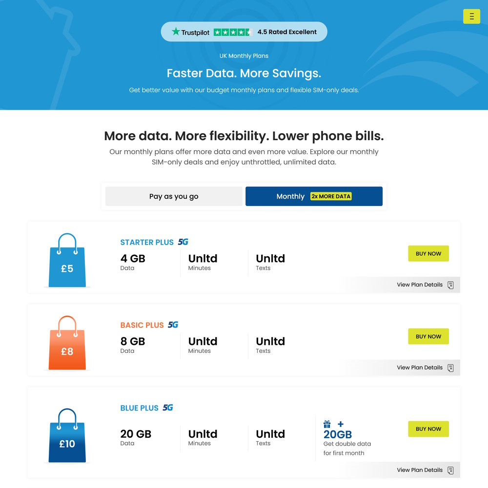Click the SIM card icon beside Blue Plus plan details

click(x=450, y=470)
